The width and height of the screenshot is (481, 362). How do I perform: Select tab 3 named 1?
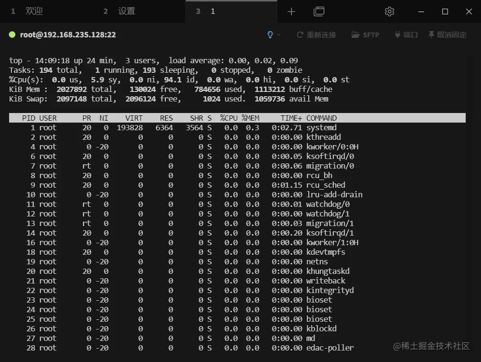click(231, 11)
